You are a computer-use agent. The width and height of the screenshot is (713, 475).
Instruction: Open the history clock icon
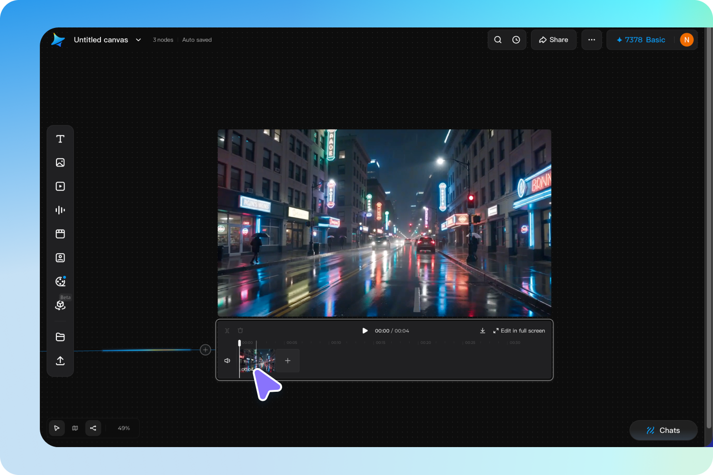tap(516, 40)
